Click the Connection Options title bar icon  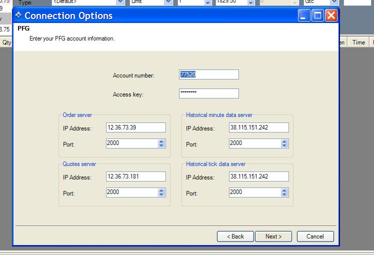[x=18, y=15]
